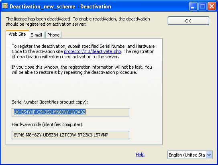The image size is (218, 165).
Task: Click the "license has been deactivated" message text
Action: point(78,21)
